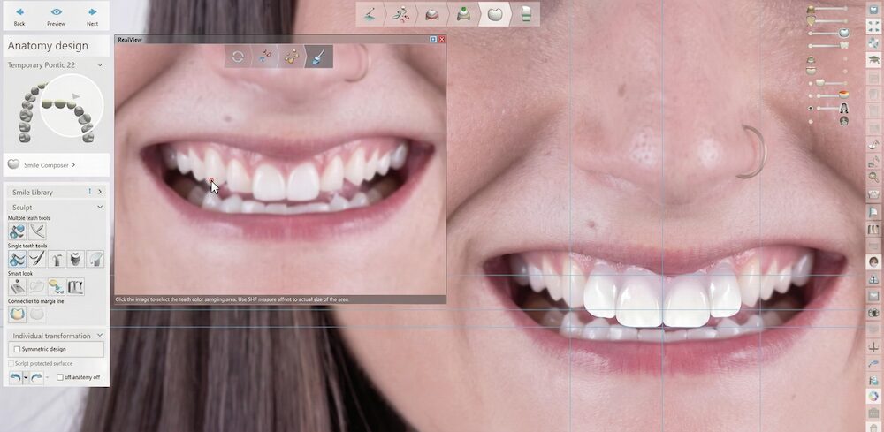Toggle the Sculpt protected surface checkbox
The image size is (884, 432).
click(x=10, y=363)
